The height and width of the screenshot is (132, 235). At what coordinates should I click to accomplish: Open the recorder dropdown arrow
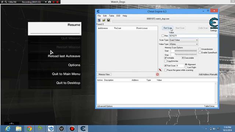[x=46, y=2]
